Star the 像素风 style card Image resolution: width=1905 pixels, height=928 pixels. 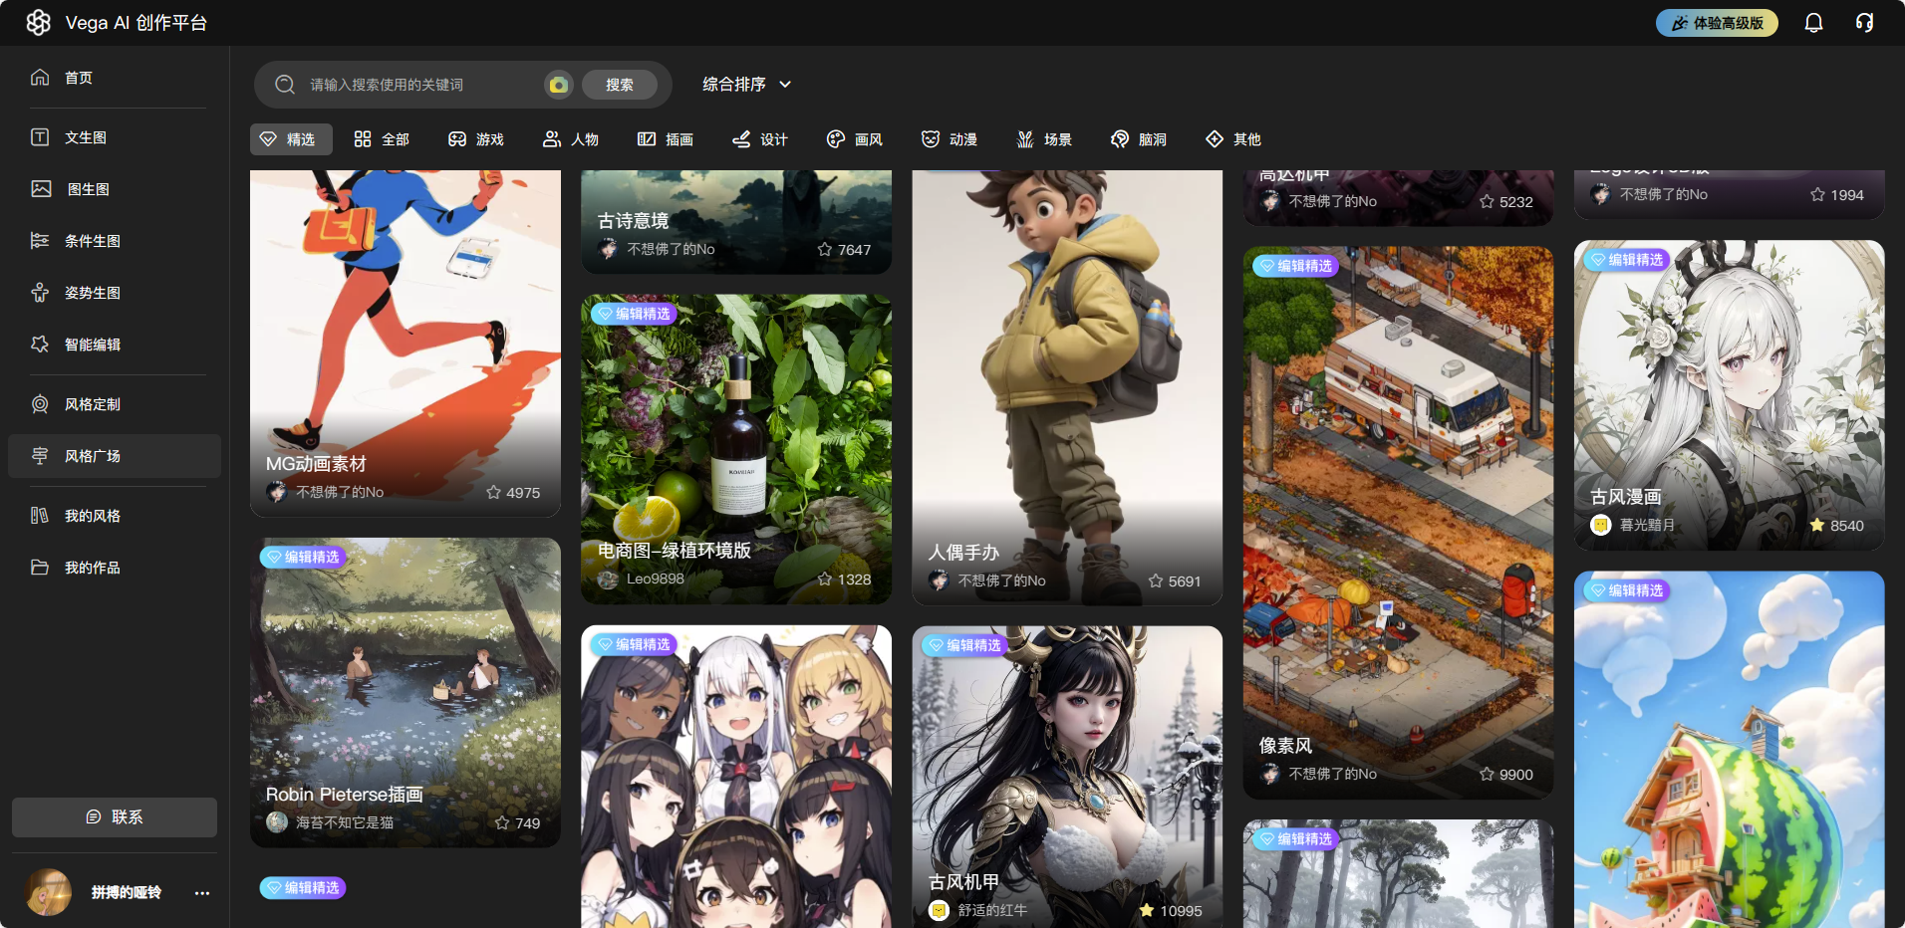pos(1487,774)
